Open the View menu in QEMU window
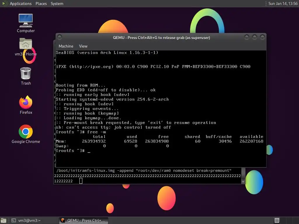Screen dimensions: 299x224 (x=83, y=46)
